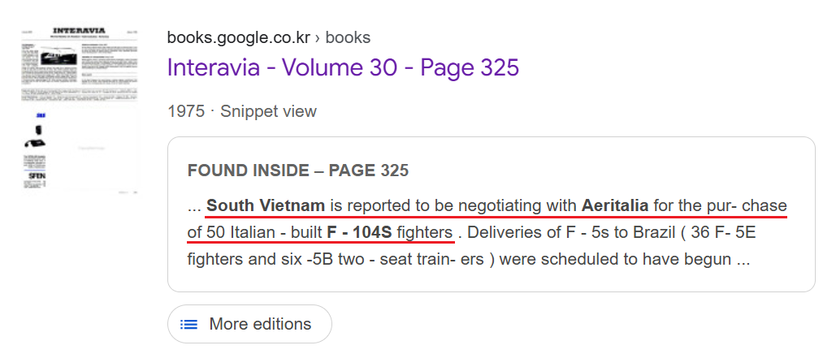Screen dimensions: 836x354
Task: Click the list icon beside More editions
Action: (x=188, y=324)
